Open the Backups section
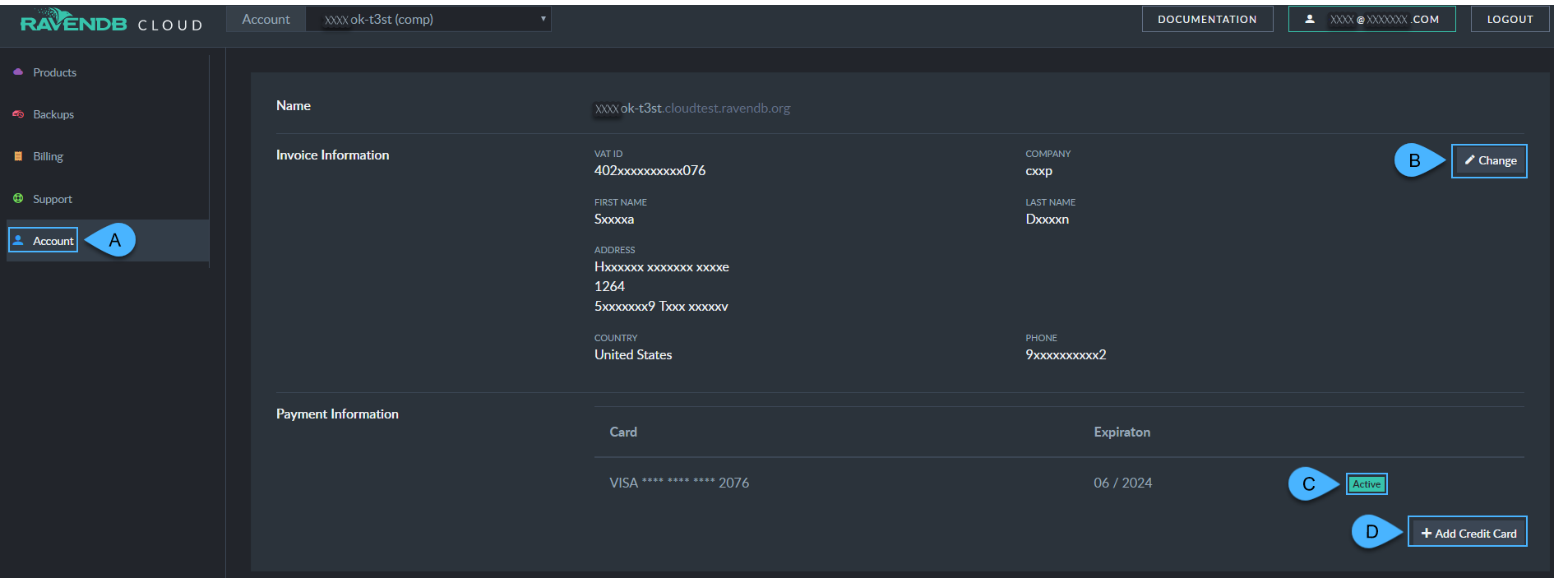The height and width of the screenshot is (578, 1554). 53,114
